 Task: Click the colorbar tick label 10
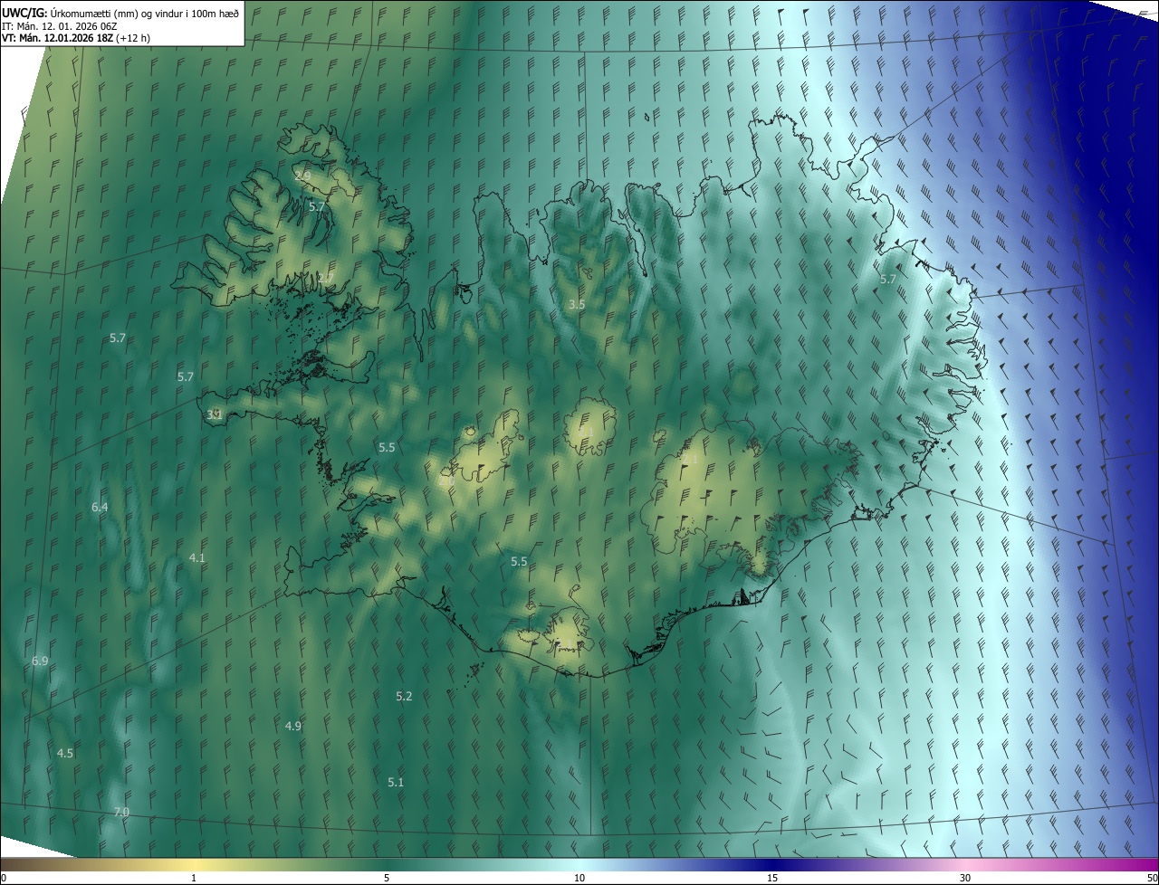point(579,878)
